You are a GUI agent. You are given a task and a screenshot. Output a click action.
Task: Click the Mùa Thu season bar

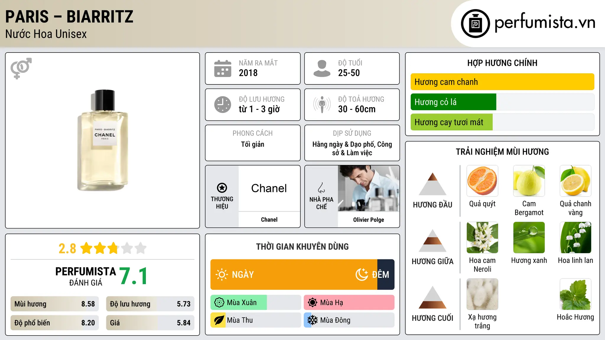(256, 320)
